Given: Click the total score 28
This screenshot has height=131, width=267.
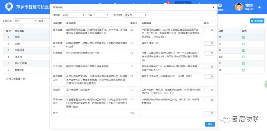Looking at the screenshot, I should (x=220, y=63).
